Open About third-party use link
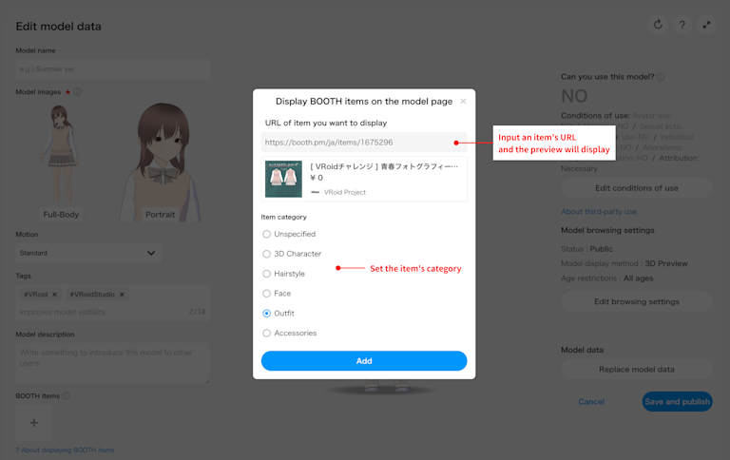The width and height of the screenshot is (730, 460). (x=599, y=211)
